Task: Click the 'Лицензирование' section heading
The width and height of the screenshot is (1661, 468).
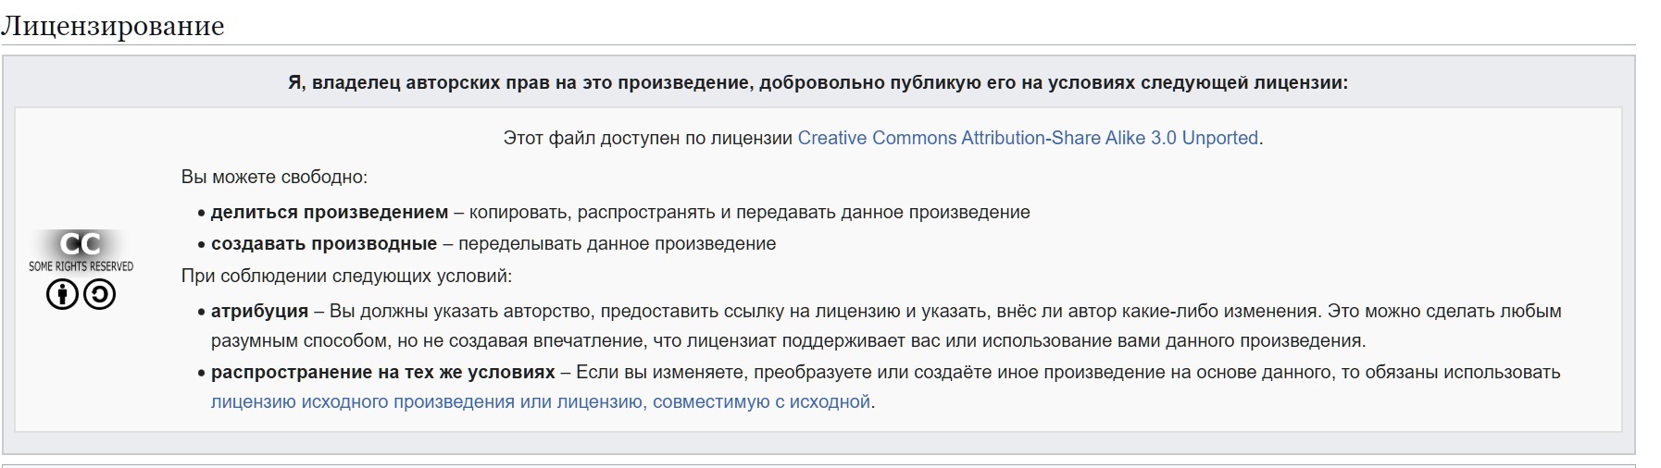Action: pos(113,26)
